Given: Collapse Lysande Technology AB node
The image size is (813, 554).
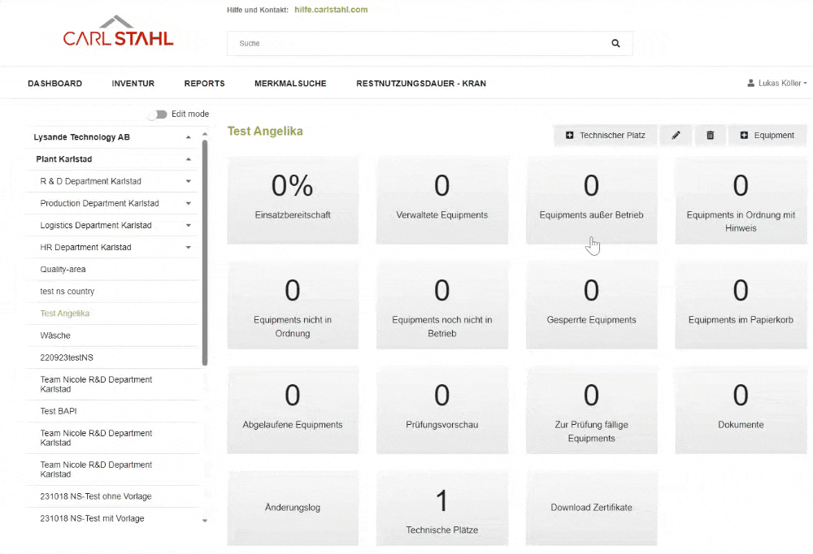Looking at the screenshot, I should point(189,137).
